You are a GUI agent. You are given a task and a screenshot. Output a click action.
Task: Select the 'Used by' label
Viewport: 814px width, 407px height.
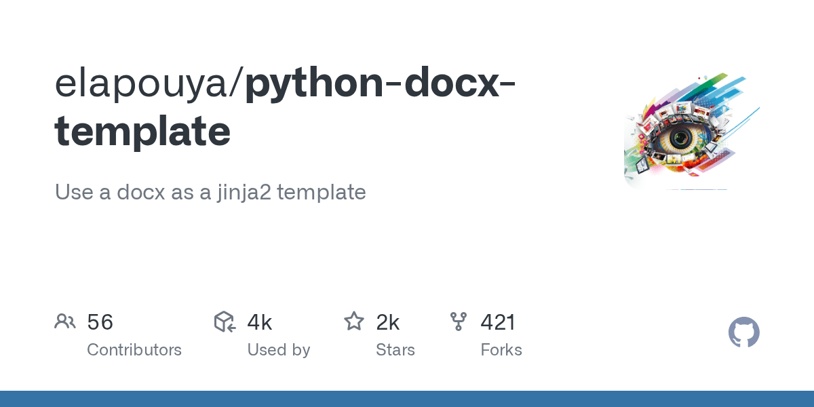(x=278, y=350)
